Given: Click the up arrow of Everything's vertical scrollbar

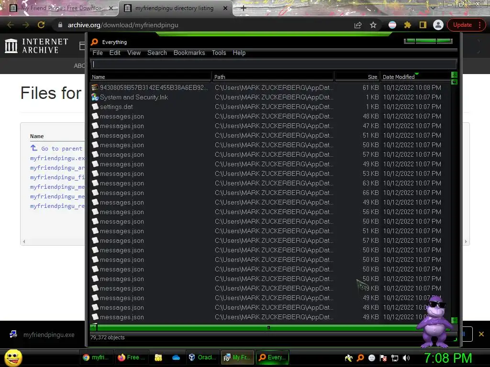Looking at the screenshot, I should point(454,75).
